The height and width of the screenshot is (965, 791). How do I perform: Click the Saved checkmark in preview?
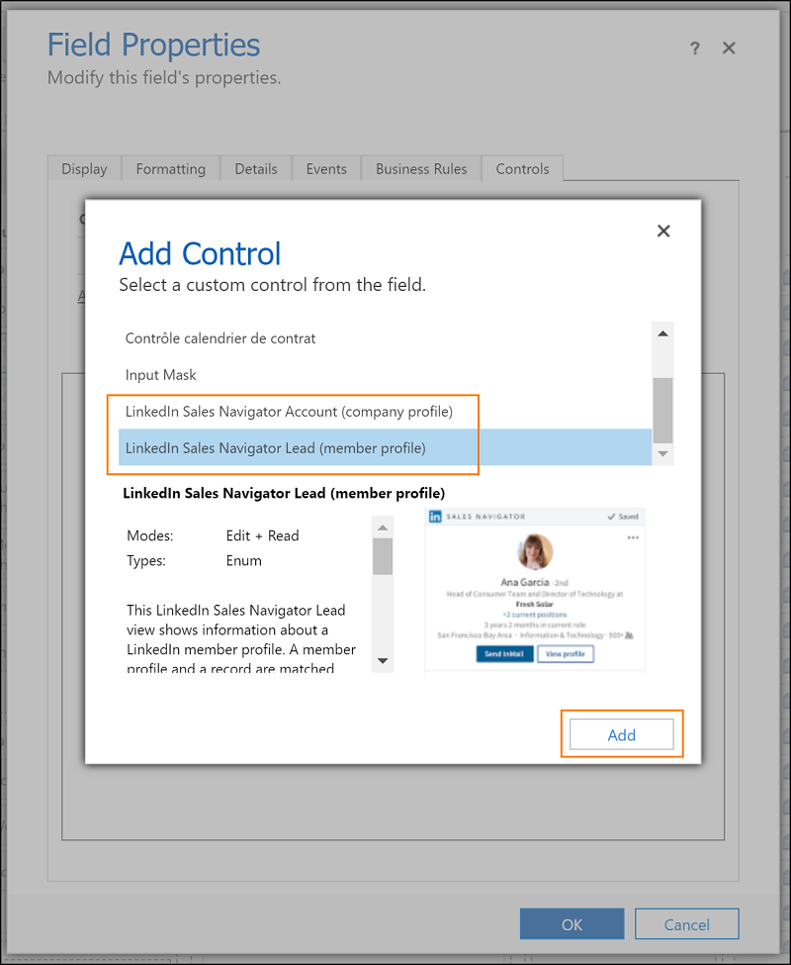click(623, 517)
